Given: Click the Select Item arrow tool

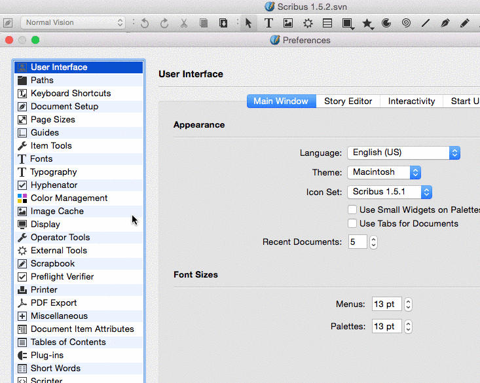Looking at the screenshot, I should (x=248, y=23).
